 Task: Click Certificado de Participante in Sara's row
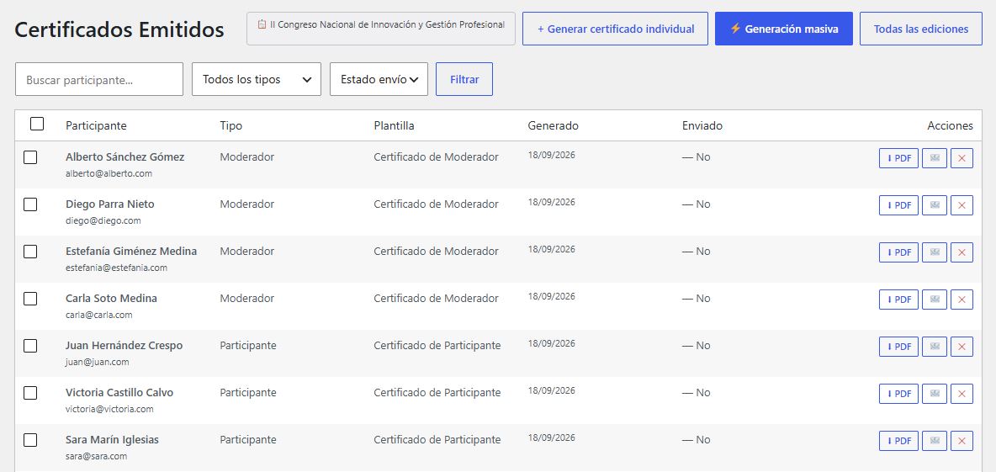437,439
